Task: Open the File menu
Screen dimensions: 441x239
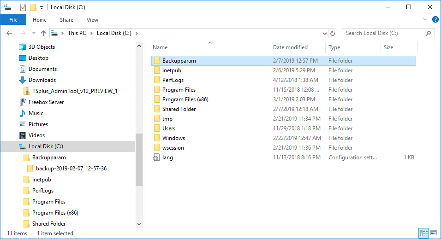Action: pos(13,20)
